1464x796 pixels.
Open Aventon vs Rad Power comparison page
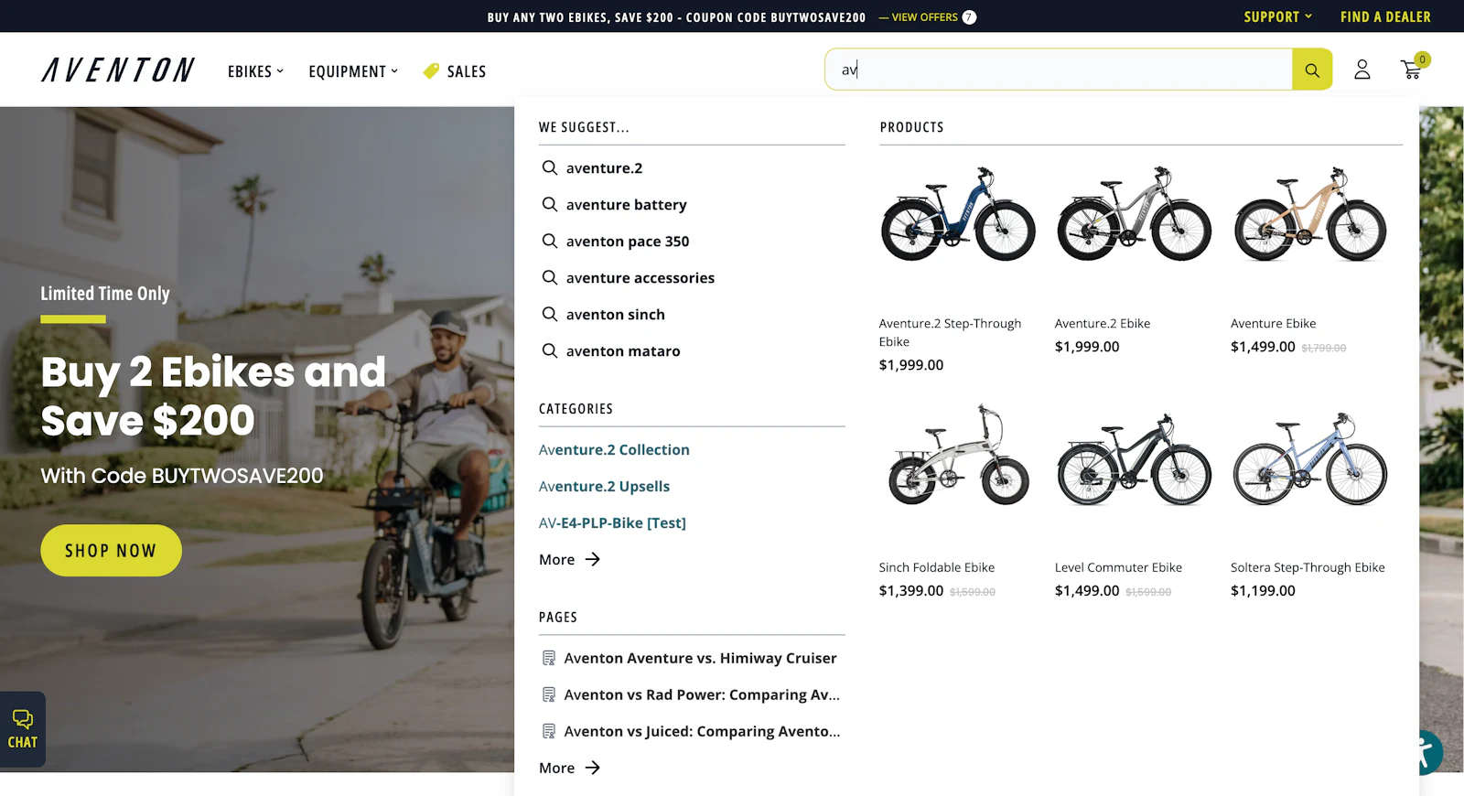tap(702, 695)
